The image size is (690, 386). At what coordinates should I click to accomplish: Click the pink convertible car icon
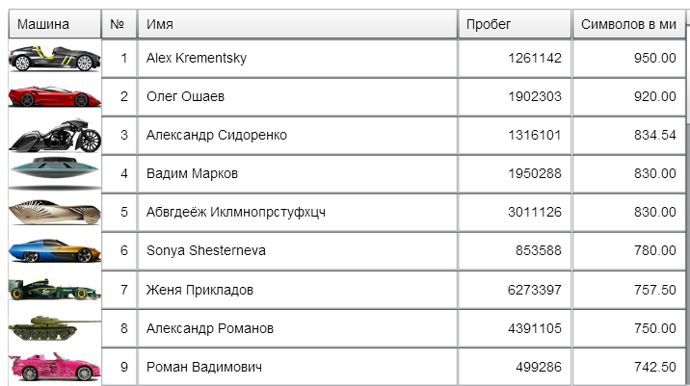55,367
